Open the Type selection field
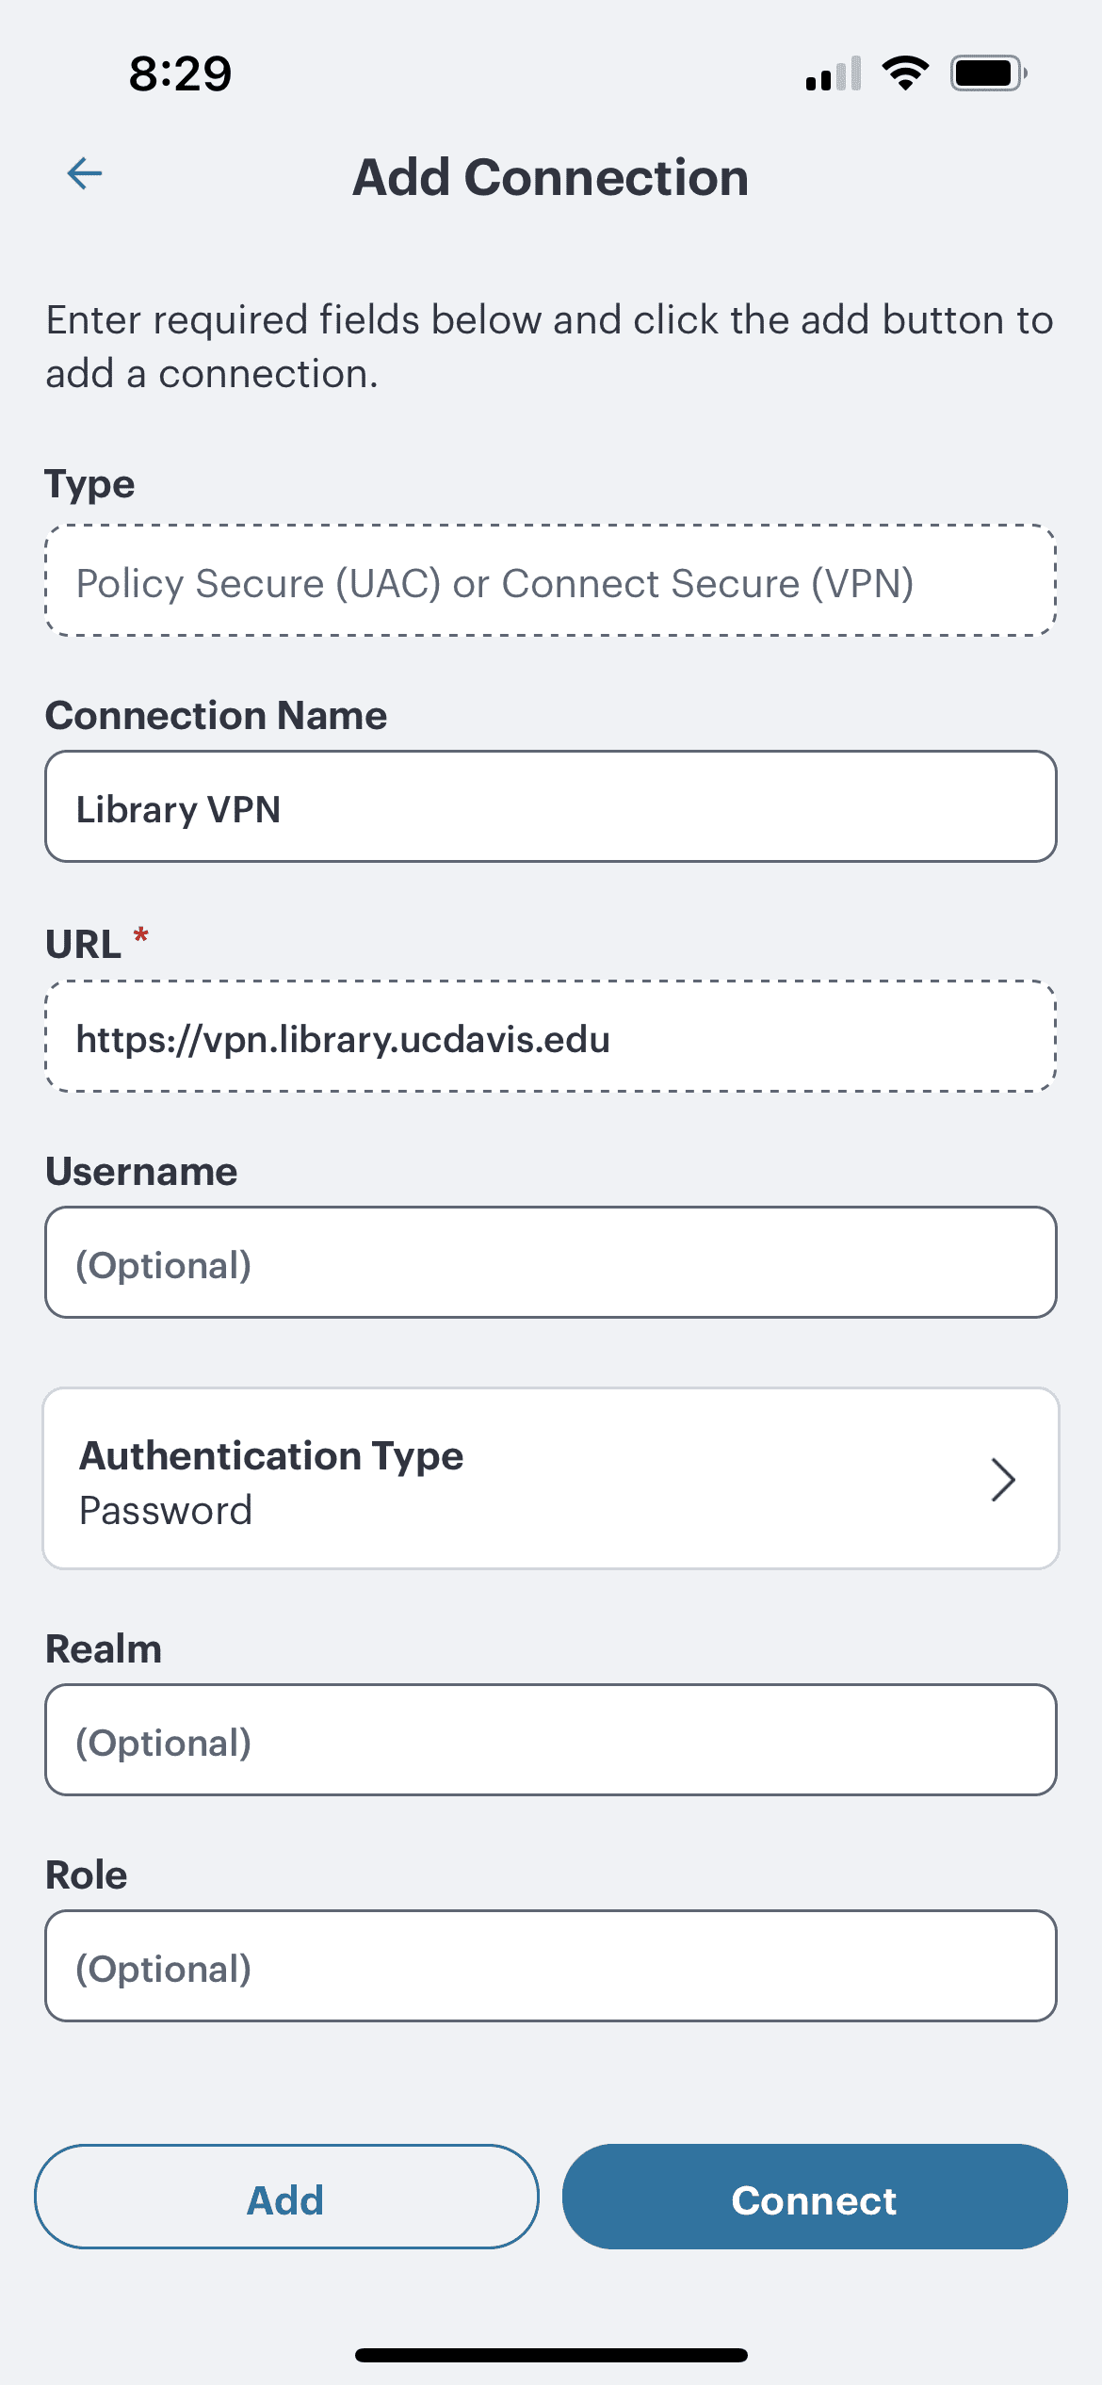This screenshot has width=1102, height=2385. tap(551, 581)
